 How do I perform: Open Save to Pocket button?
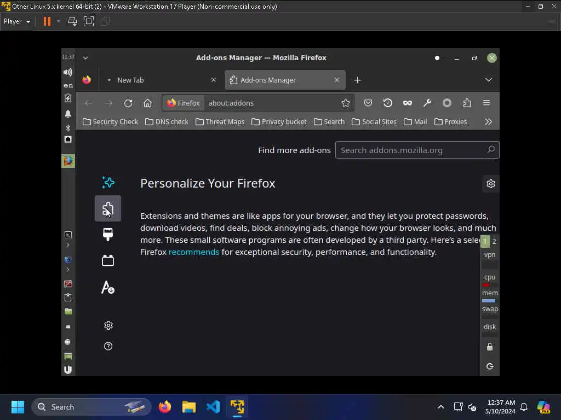[x=368, y=103]
